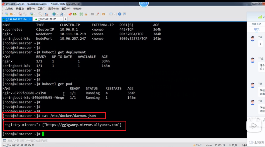
Task: Click the compose bar icon at bottom left
Action: point(5,140)
